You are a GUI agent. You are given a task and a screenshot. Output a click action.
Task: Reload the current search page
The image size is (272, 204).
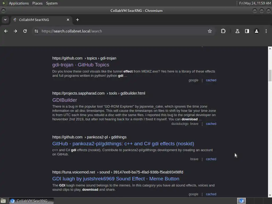pyautogui.click(x=25, y=31)
